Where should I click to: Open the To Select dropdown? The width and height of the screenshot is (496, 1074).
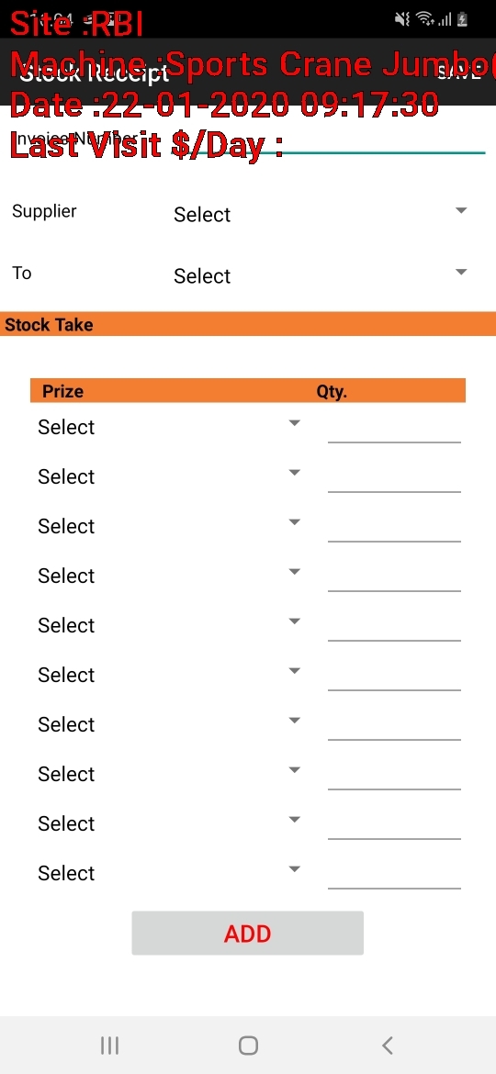[x=321, y=275]
